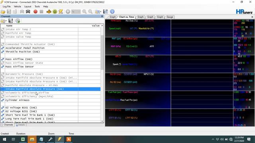Click the yellow lightning bolt toolbar icon
Screen dimensions: 255x143
(61, 12)
